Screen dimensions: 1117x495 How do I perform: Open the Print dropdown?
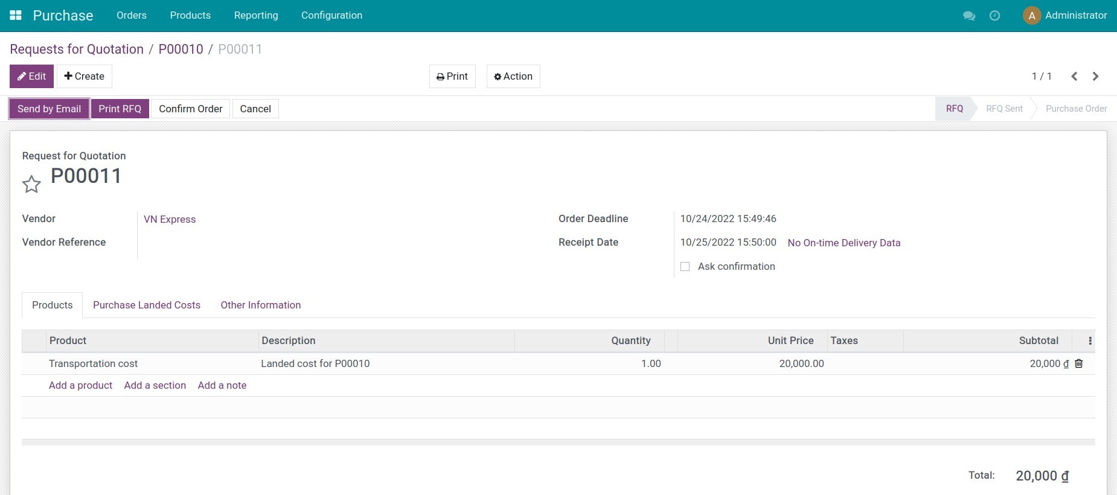[x=452, y=76]
